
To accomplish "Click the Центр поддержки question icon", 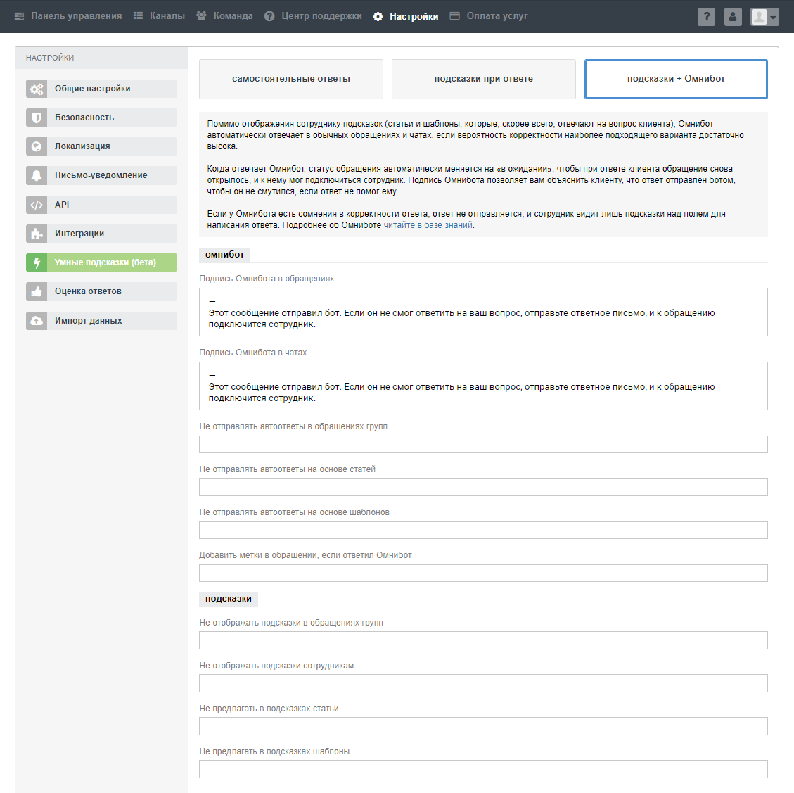I will click(x=269, y=16).
